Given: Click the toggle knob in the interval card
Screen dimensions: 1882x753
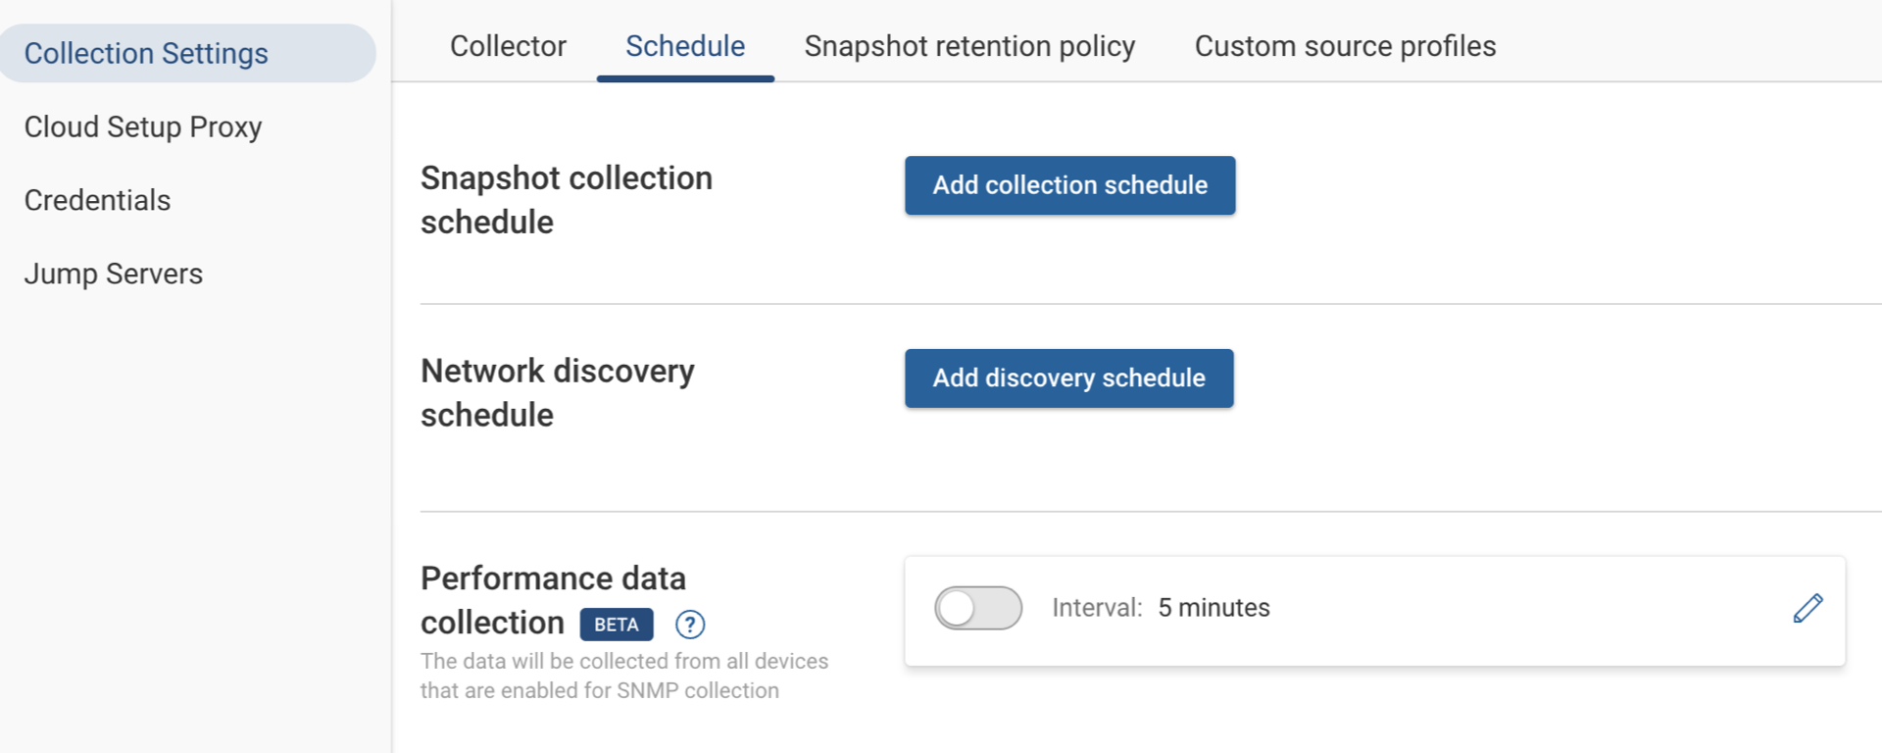Looking at the screenshot, I should click(960, 608).
